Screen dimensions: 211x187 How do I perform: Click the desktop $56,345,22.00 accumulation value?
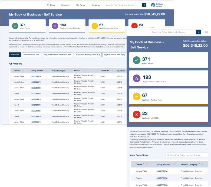coord(154,14)
